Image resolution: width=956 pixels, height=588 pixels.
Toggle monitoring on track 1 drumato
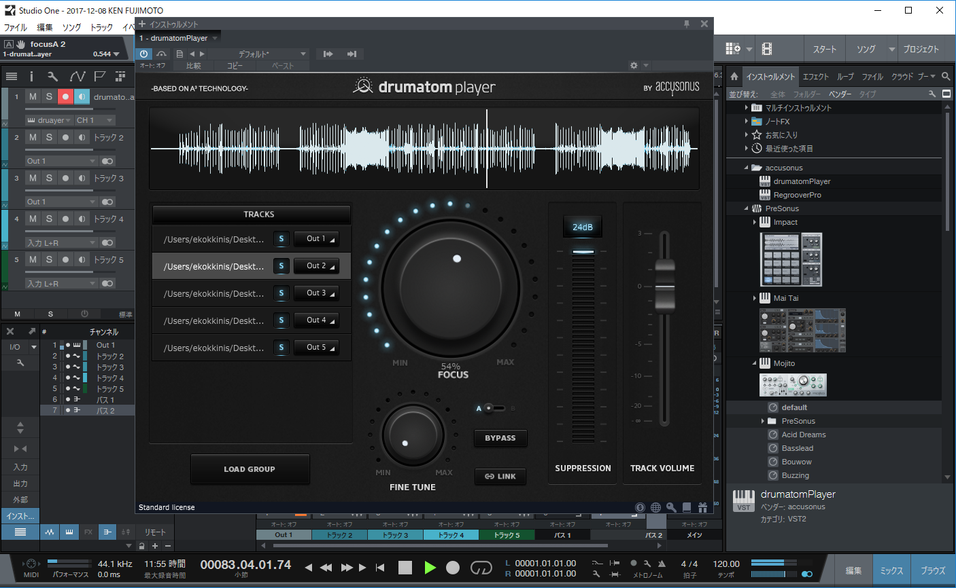point(82,96)
